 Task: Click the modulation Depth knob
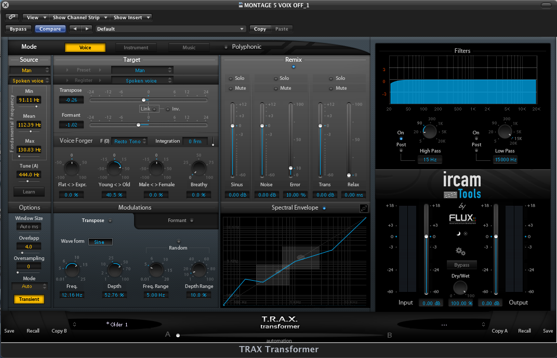click(x=114, y=270)
